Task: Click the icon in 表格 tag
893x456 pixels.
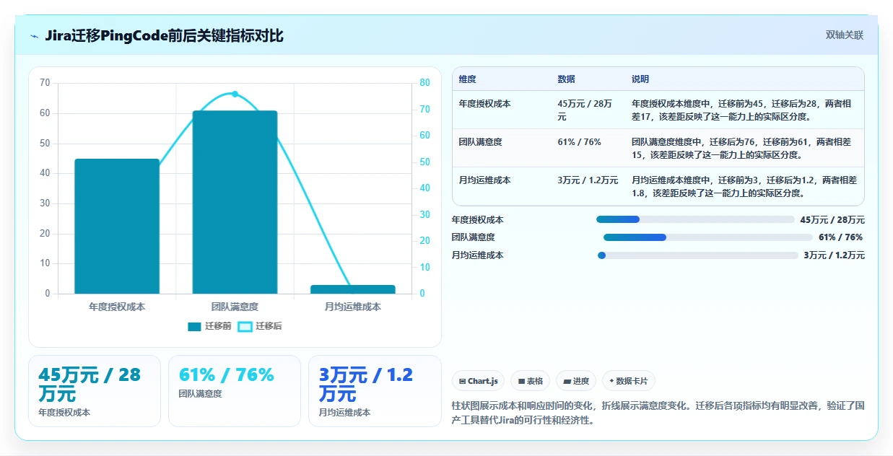Action: (521, 381)
